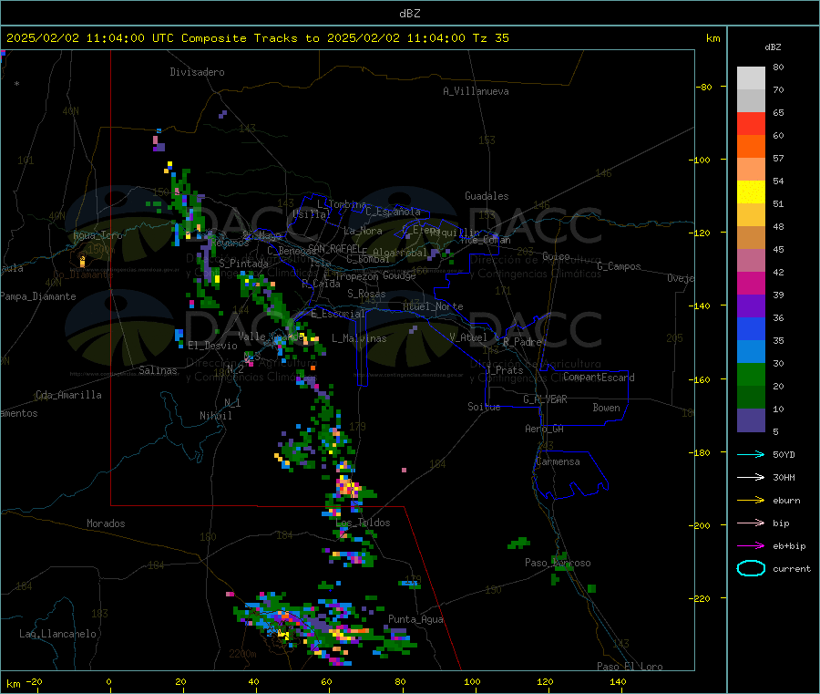Select the bright yellow 51-54 dBZ swatch
This screenshot has width=820, height=694.
751,192
